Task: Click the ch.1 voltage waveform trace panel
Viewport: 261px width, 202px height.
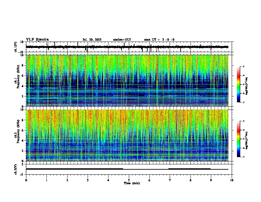Action: pyautogui.click(x=129, y=47)
